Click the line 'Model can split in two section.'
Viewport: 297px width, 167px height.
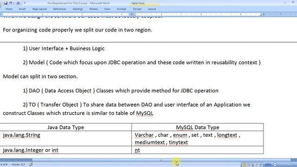pyautogui.click(x=40, y=77)
